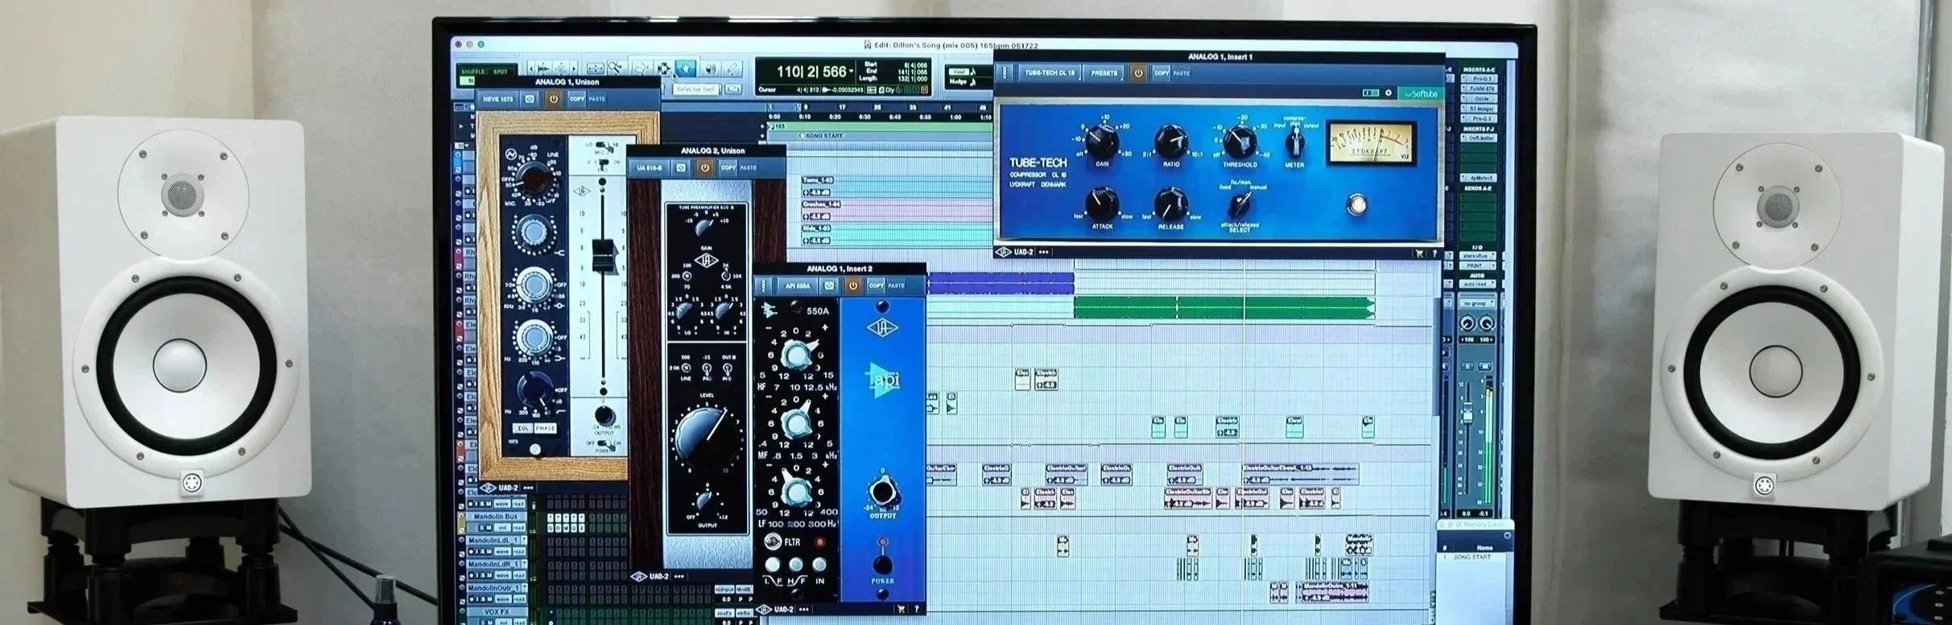Click the Softube logo badge
The image size is (1952, 625).
1421,93
